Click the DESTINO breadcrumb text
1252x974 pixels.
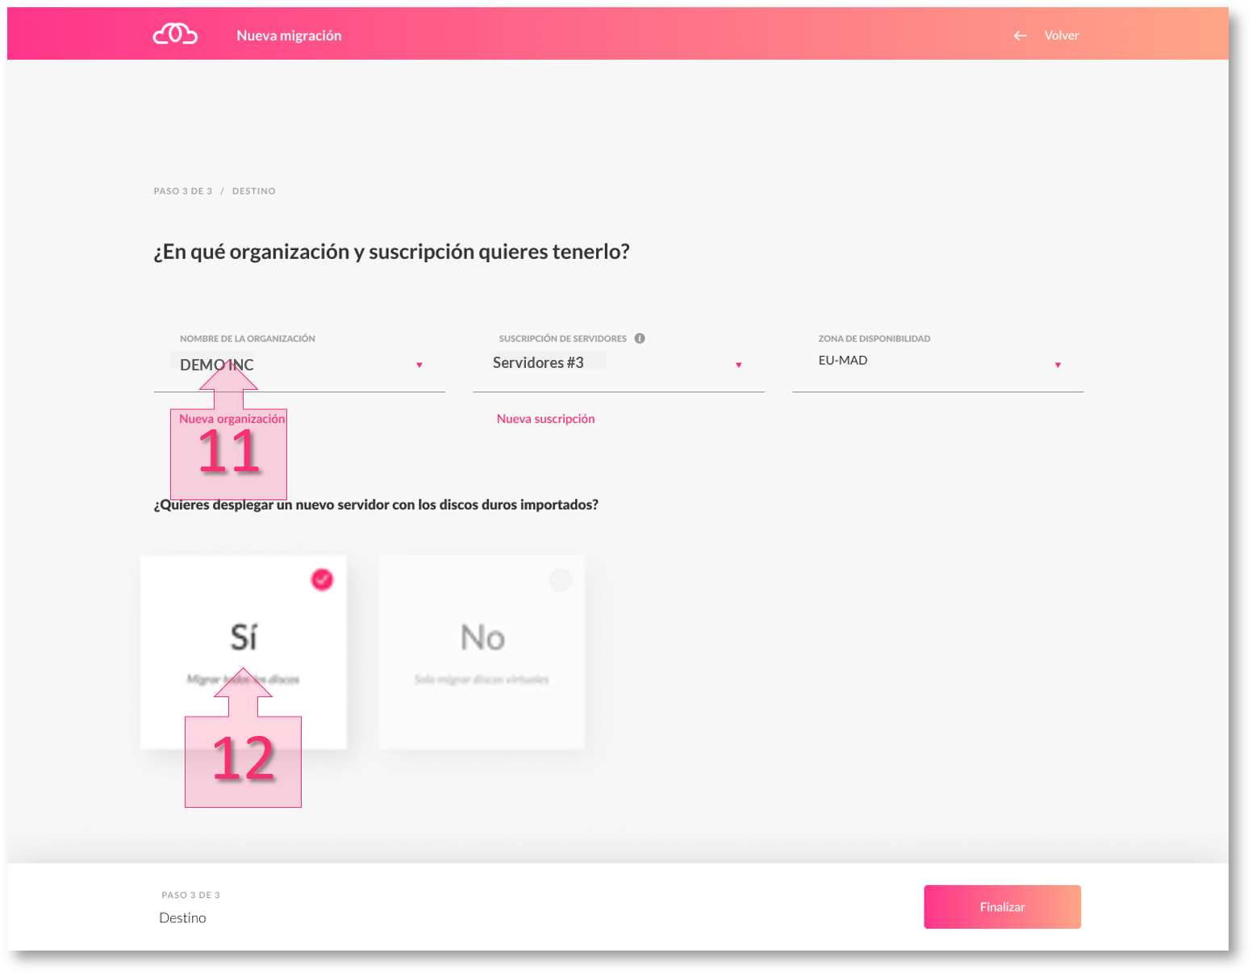click(254, 191)
